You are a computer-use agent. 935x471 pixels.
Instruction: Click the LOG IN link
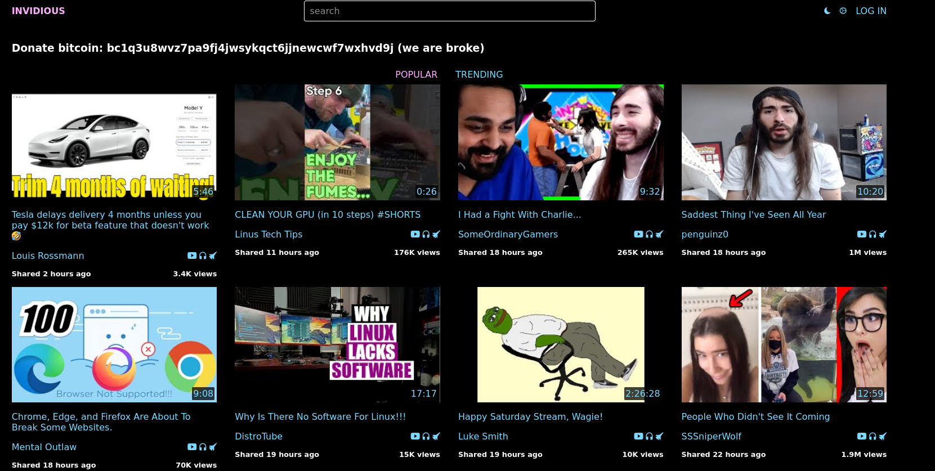(x=871, y=11)
